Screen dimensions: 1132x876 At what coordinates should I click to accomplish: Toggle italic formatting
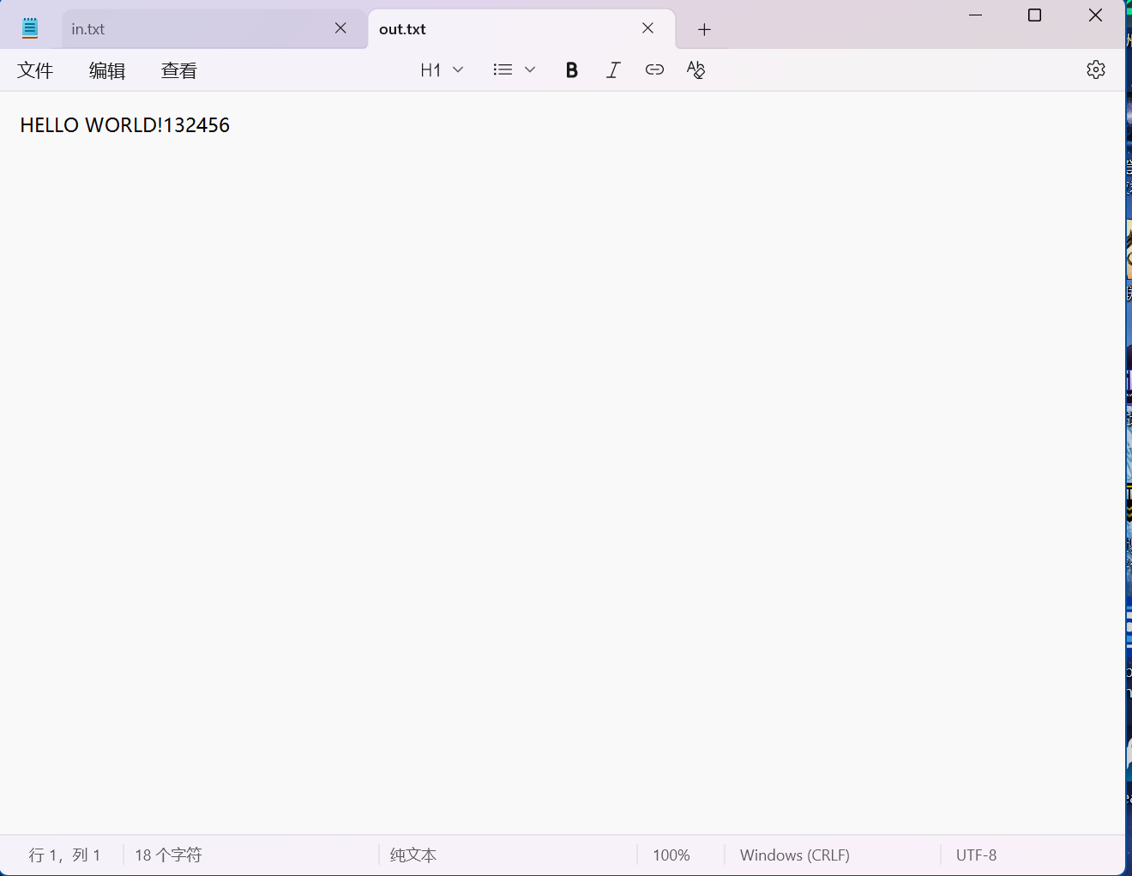coord(613,69)
